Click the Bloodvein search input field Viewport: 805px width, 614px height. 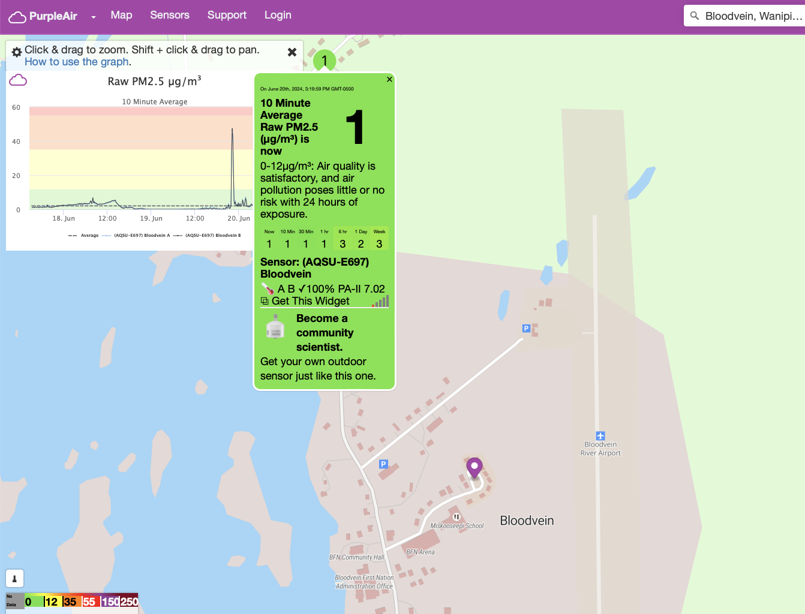753,16
